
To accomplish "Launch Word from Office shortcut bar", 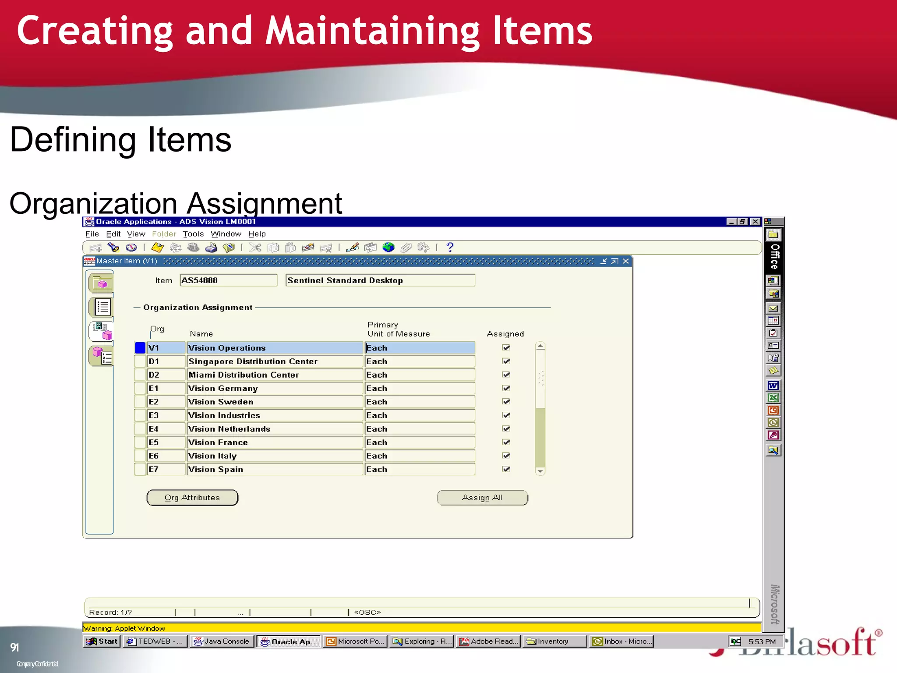I will pyautogui.click(x=773, y=385).
